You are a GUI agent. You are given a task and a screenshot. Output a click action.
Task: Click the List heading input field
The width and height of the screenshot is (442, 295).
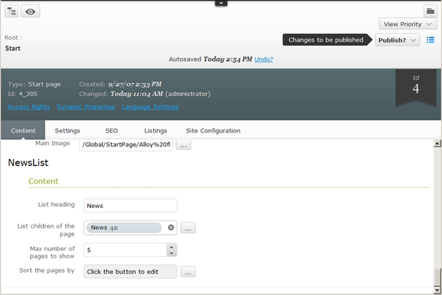tap(130, 206)
